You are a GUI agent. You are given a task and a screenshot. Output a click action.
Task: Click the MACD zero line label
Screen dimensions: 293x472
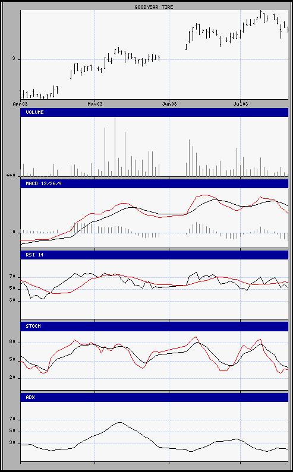[x=14, y=232]
